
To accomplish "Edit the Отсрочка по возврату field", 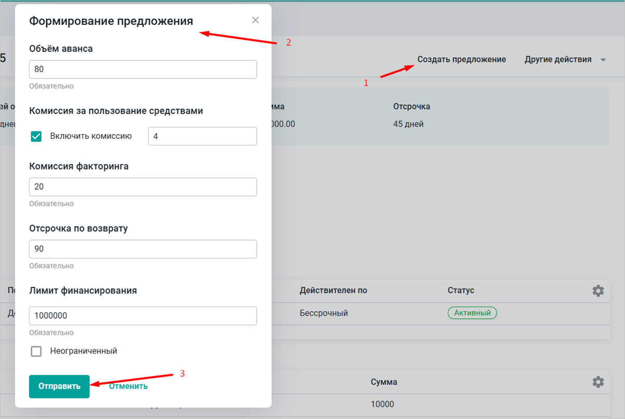I will tap(143, 249).
